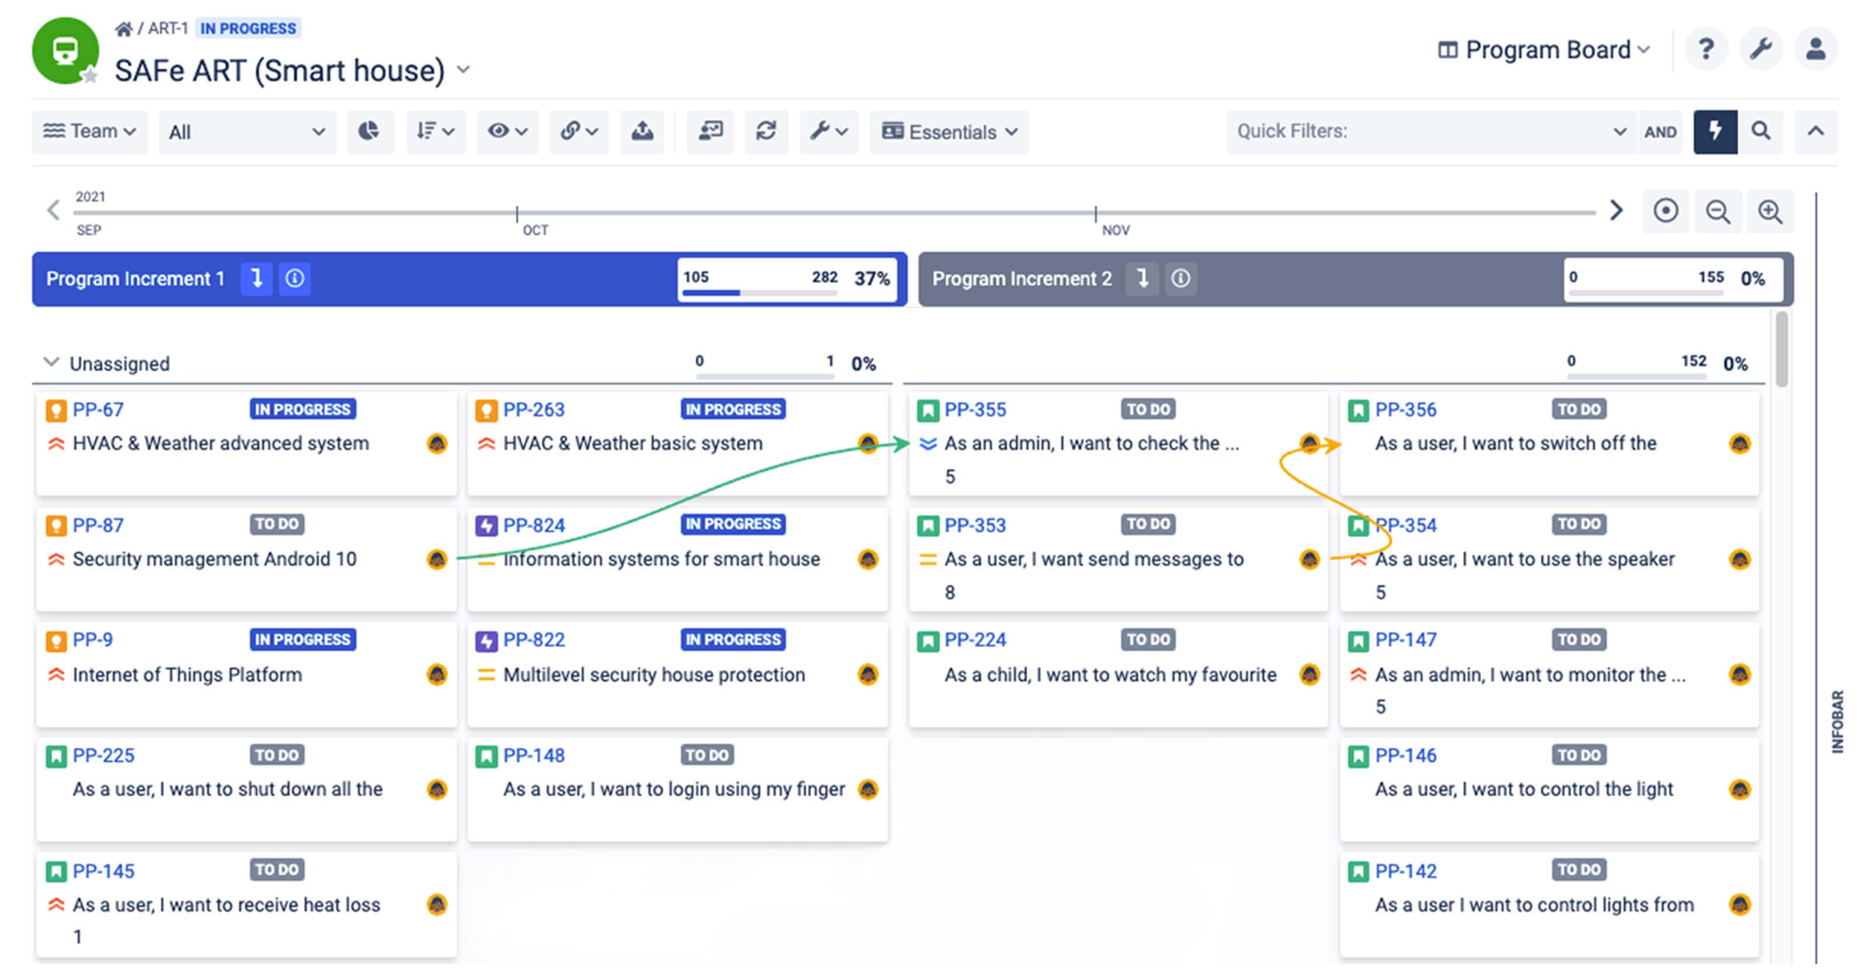Click the green SAFe ART project avatar

coord(65,51)
